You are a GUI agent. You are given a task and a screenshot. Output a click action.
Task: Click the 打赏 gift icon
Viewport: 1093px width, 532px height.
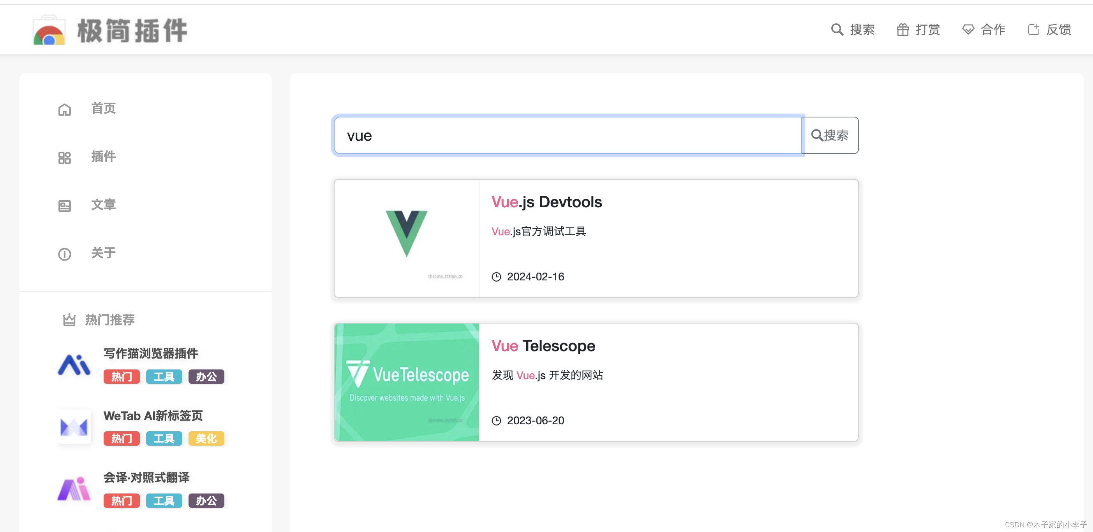pos(903,30)
